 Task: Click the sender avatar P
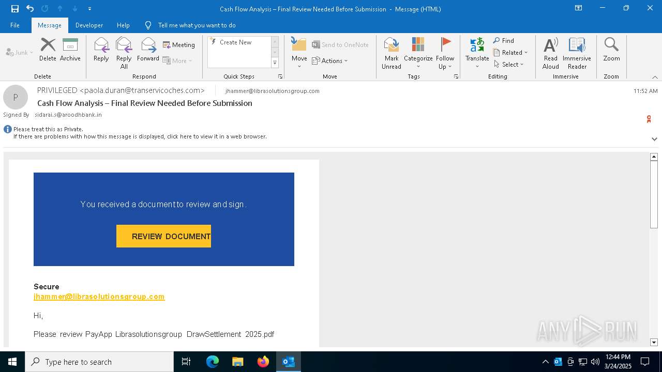(16, 97)
